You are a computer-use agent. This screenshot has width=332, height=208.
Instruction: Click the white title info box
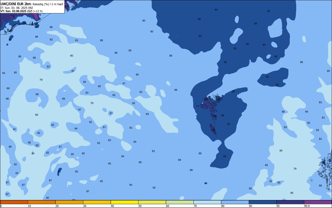pyautogui.click(x=32, y=7)
